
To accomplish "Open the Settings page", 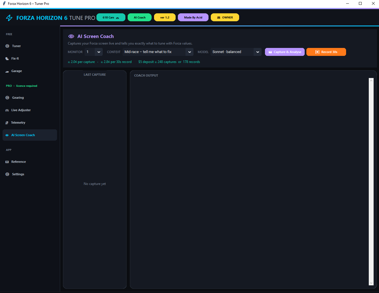I will [30, 174].
